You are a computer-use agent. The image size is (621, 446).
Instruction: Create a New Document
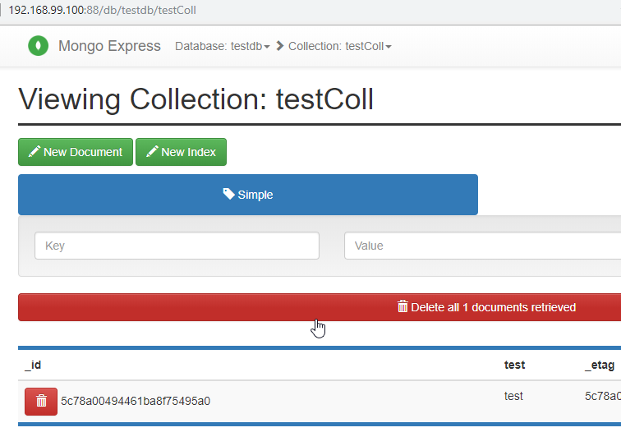(76, 152)
